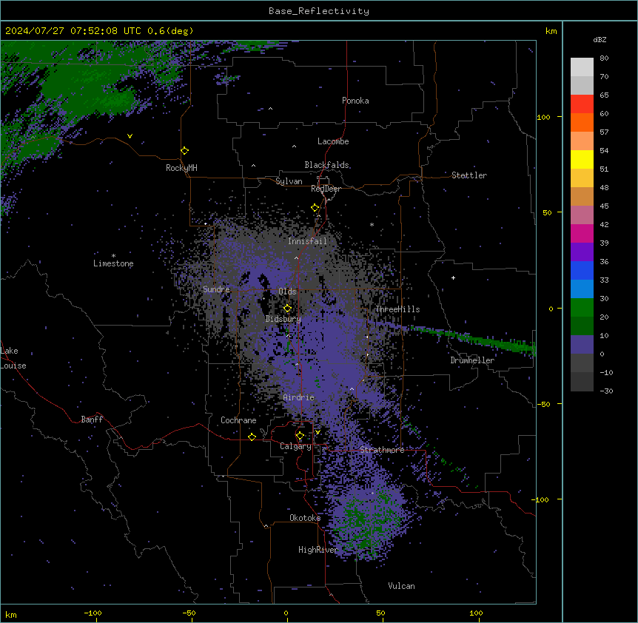Click the Strathmore city label
The height and width of the screenshot is (623, 638).
click(382, 450)
